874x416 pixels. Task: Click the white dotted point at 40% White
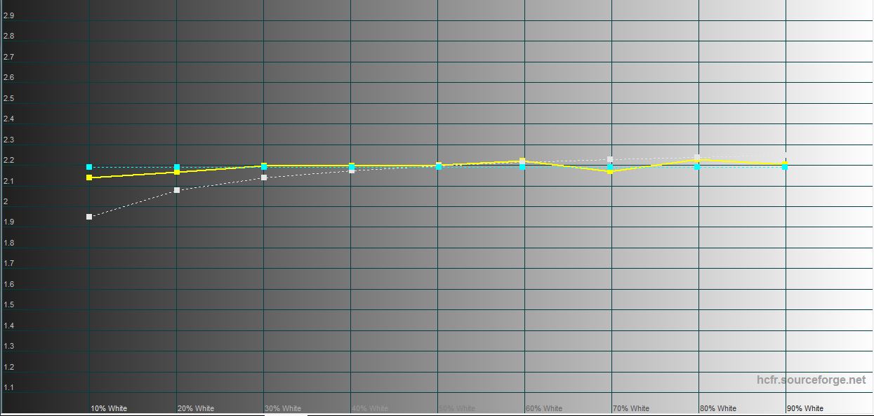(351, 170)
